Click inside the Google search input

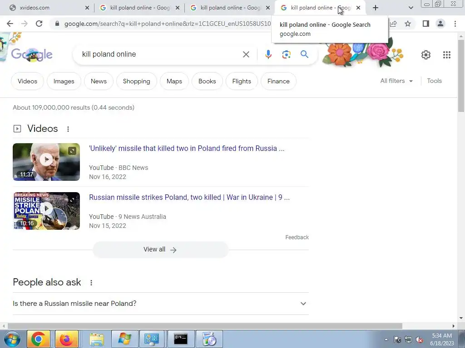pyautogui.click(x=160, y=54)
